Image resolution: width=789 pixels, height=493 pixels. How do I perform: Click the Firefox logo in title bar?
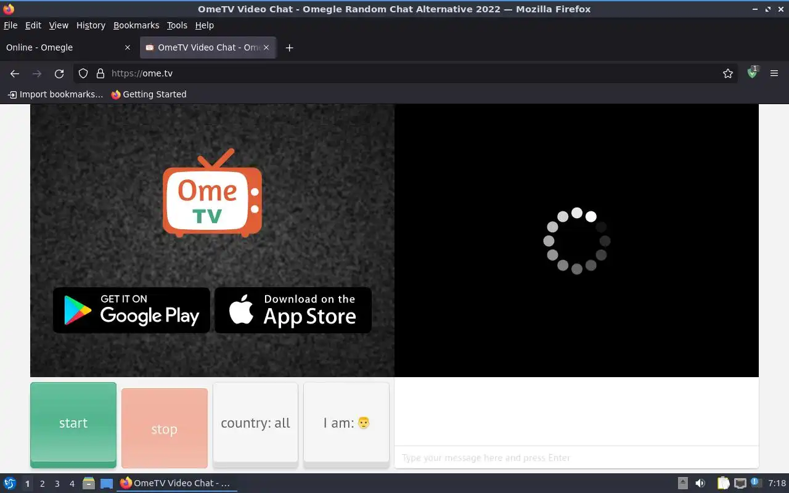coord(9,9)
